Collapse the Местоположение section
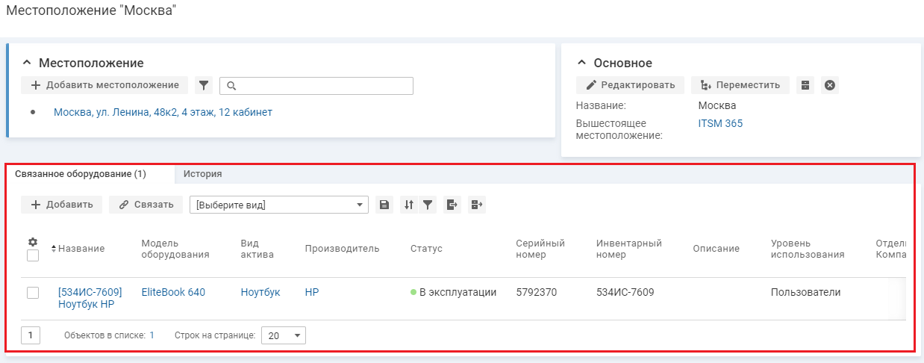This screenshot has width=924, height=363. pyautogui.click(x=28, y=63)
